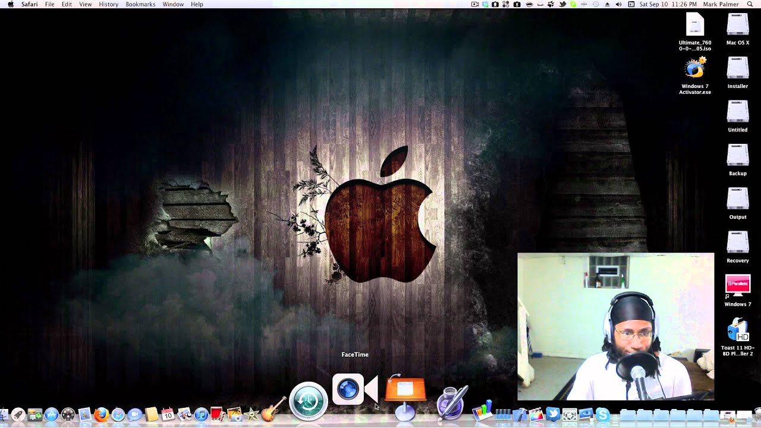Open the File menu
The width and height of the screenshot is (761, 428).
coord(50,4)
